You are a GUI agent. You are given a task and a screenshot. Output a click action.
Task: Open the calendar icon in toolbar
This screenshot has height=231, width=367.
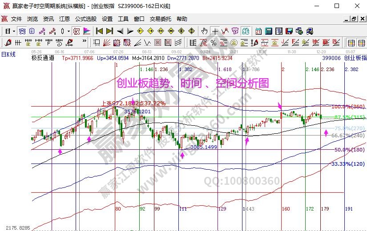point(258,31)
